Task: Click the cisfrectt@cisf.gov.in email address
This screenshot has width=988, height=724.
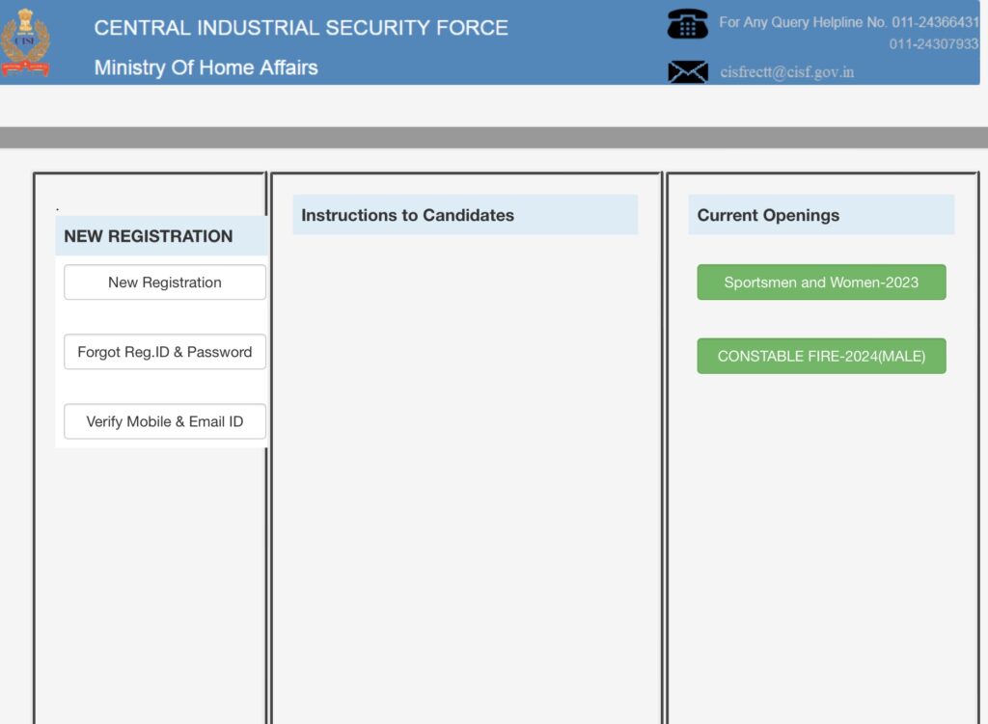Action: [787, 71]
